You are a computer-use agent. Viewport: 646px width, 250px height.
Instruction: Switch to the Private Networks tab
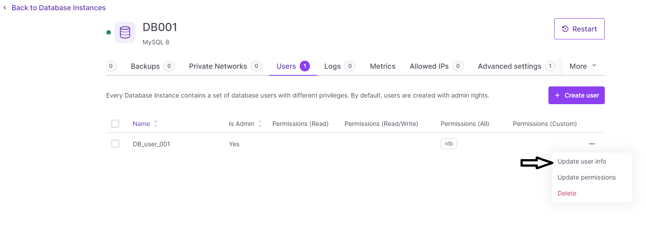(x=218, y=66)
